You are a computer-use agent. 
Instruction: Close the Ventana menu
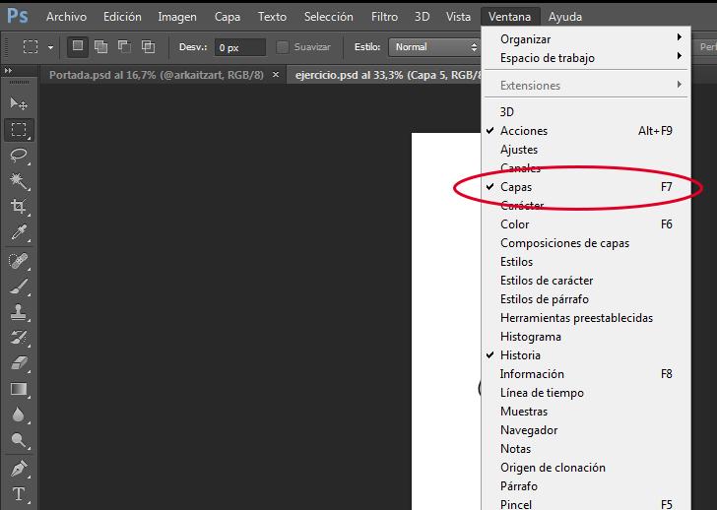point(509,17)
